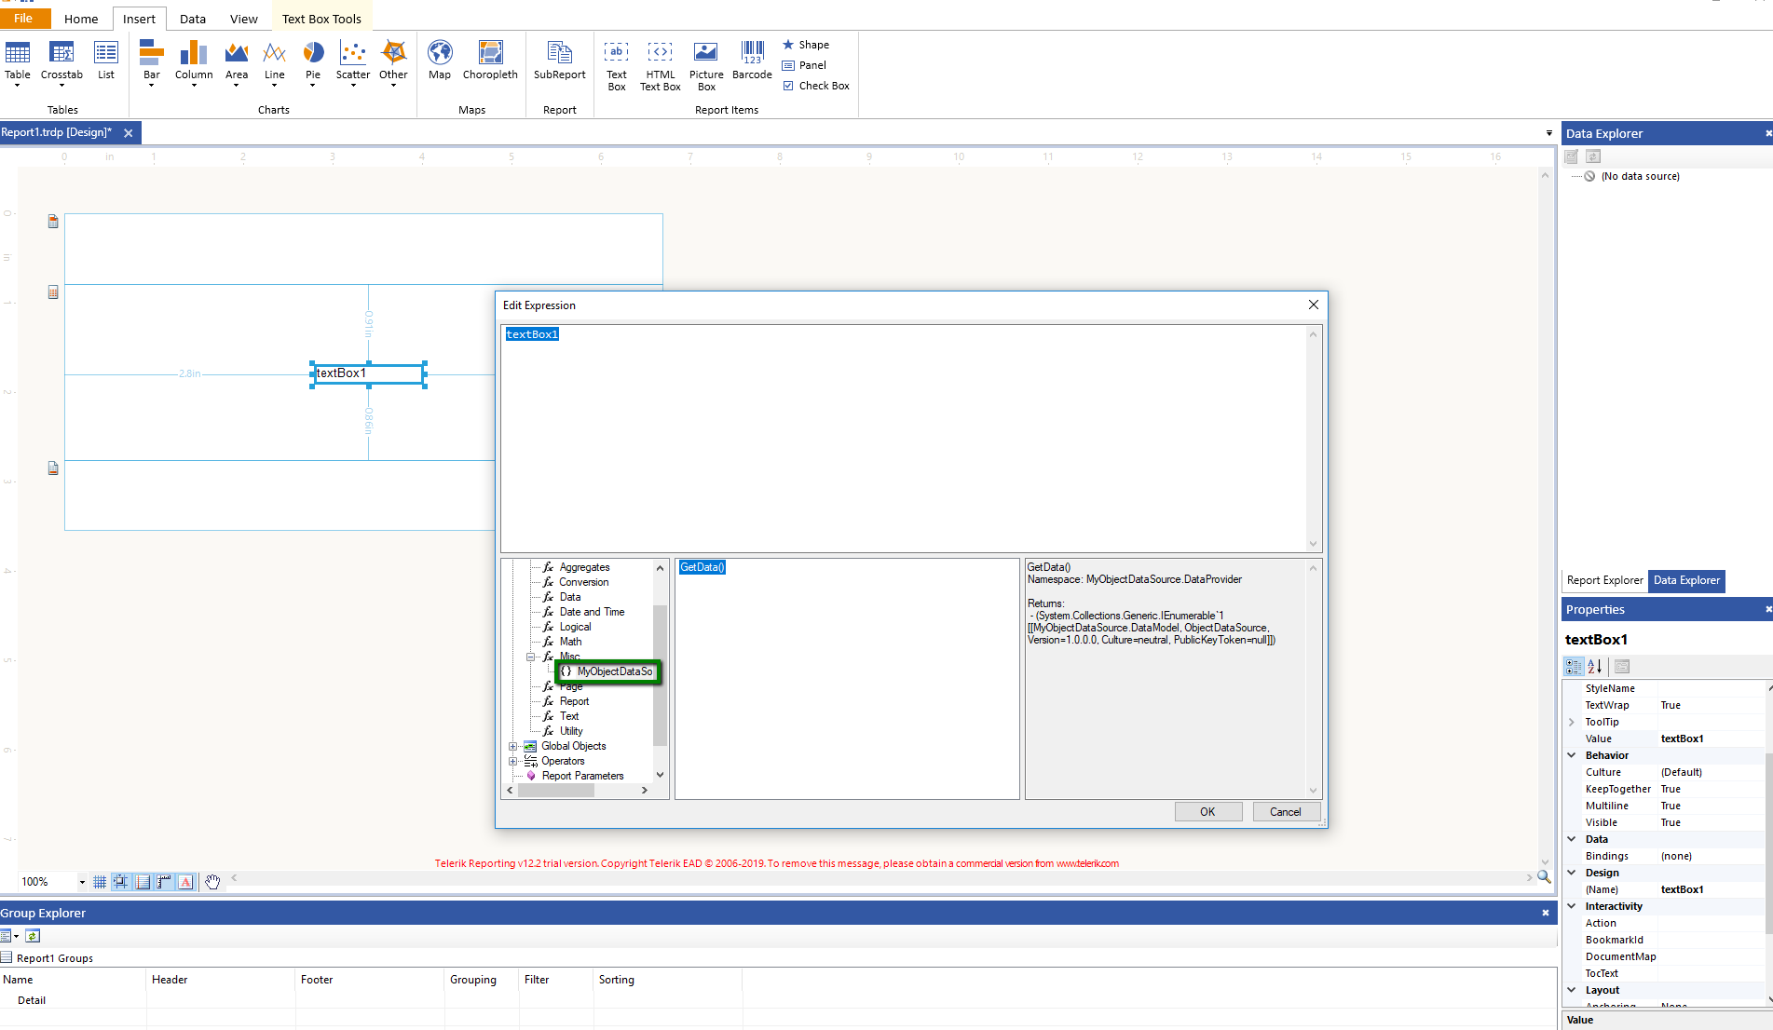Insert a Crosstab from the ribbon

pyautogui.click(x=61, y=63)
